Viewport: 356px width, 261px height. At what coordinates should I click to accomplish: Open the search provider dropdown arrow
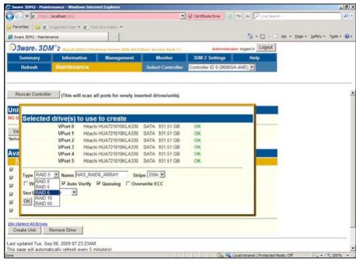352,16
